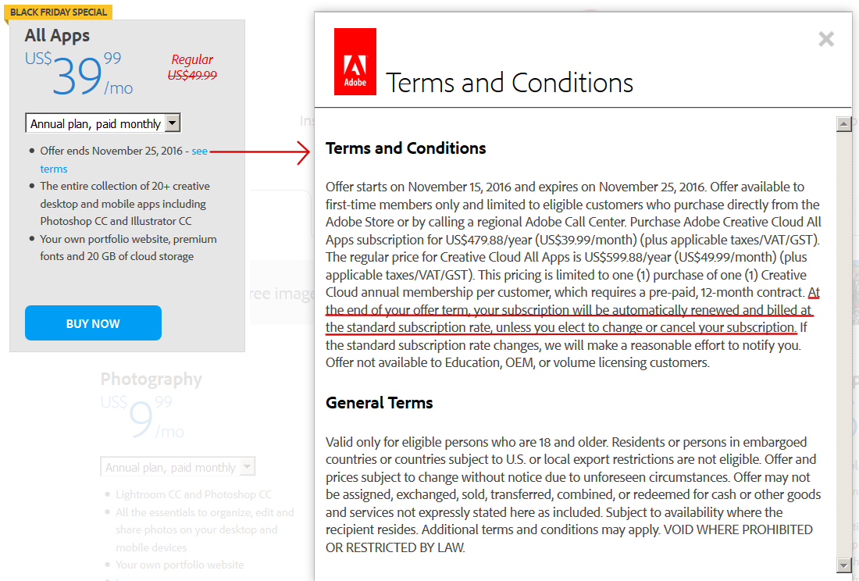
Task: Close the Terms and Conditions dialog
Action: [x=826, y=39]
